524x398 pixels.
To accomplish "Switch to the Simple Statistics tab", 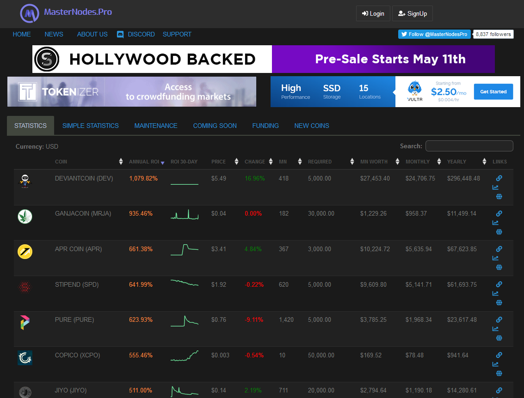I will coord(91,126).
